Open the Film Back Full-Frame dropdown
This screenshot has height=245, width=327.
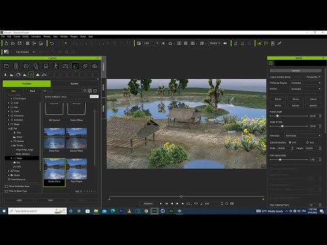[x=302, y=135]
